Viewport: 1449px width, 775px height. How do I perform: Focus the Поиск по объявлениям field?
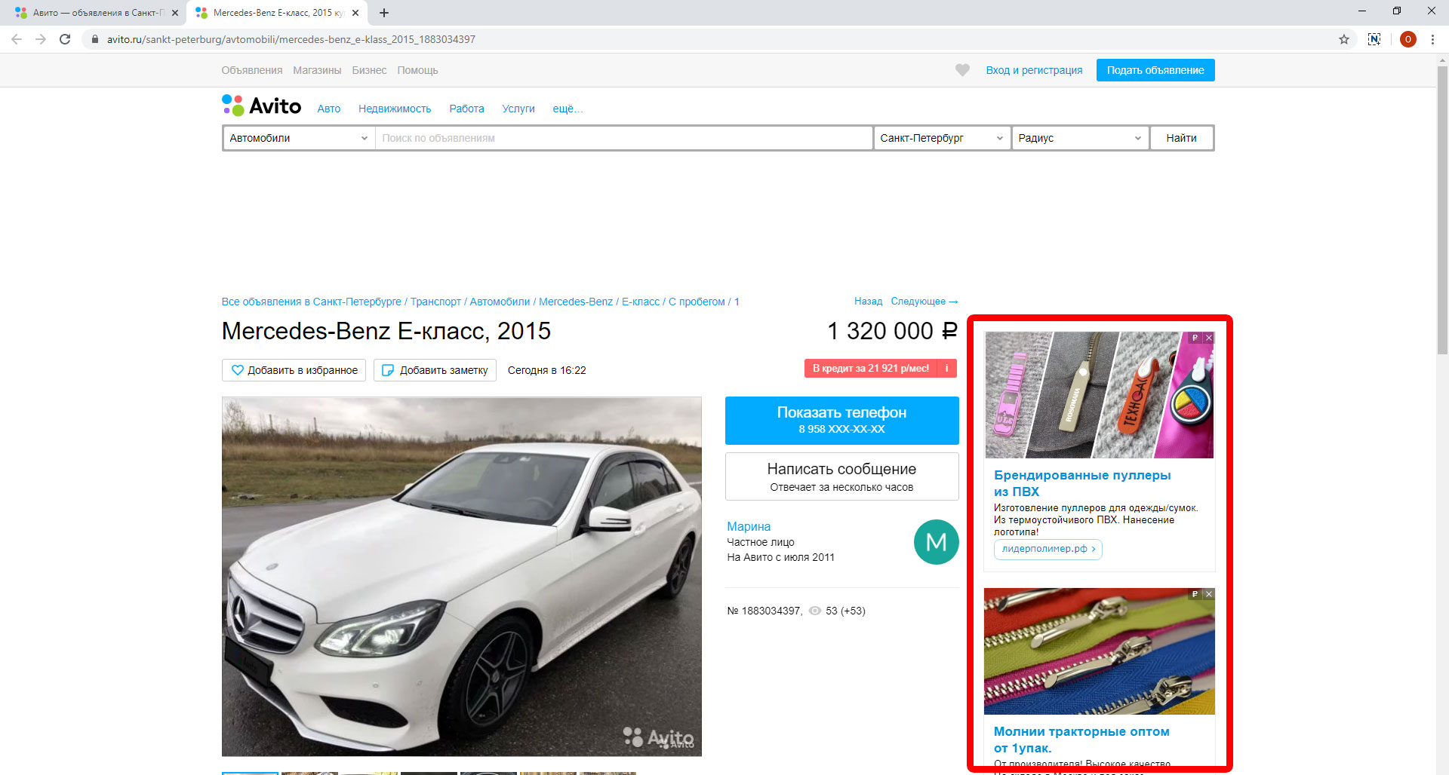tap(624, 138)
